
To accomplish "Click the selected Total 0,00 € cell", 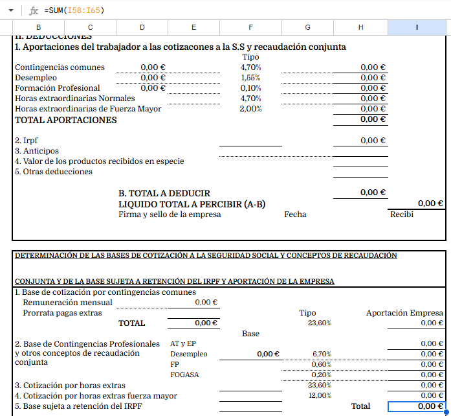I will pyautogui.click(x=417, y=406).
